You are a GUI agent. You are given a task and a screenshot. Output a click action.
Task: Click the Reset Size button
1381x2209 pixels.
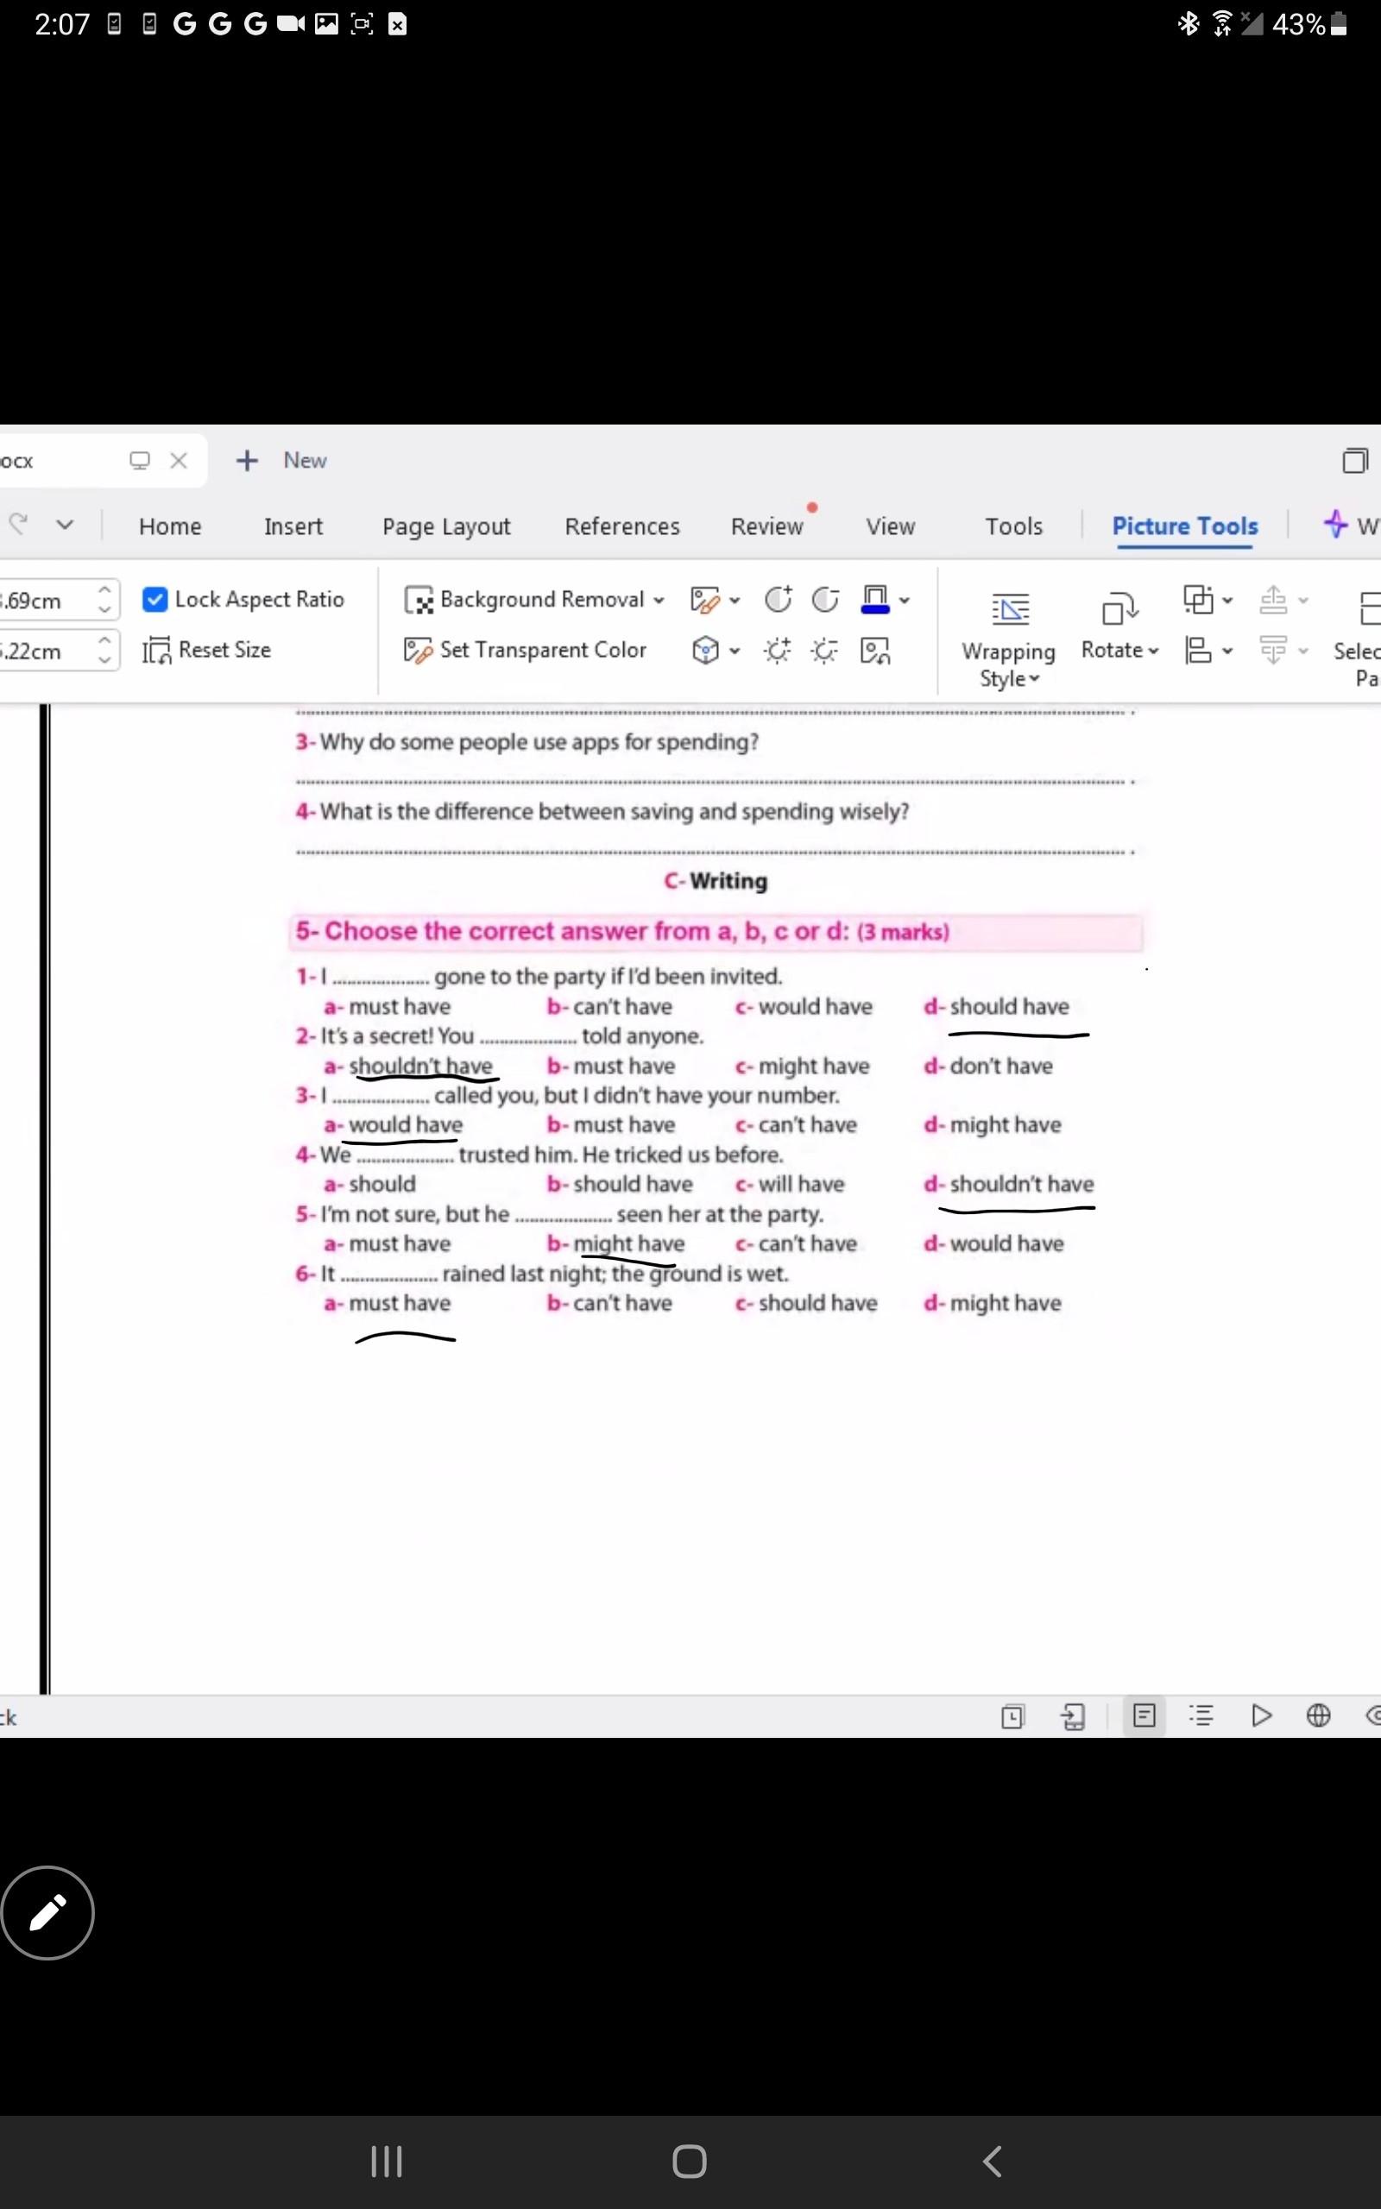coord(207,650)
